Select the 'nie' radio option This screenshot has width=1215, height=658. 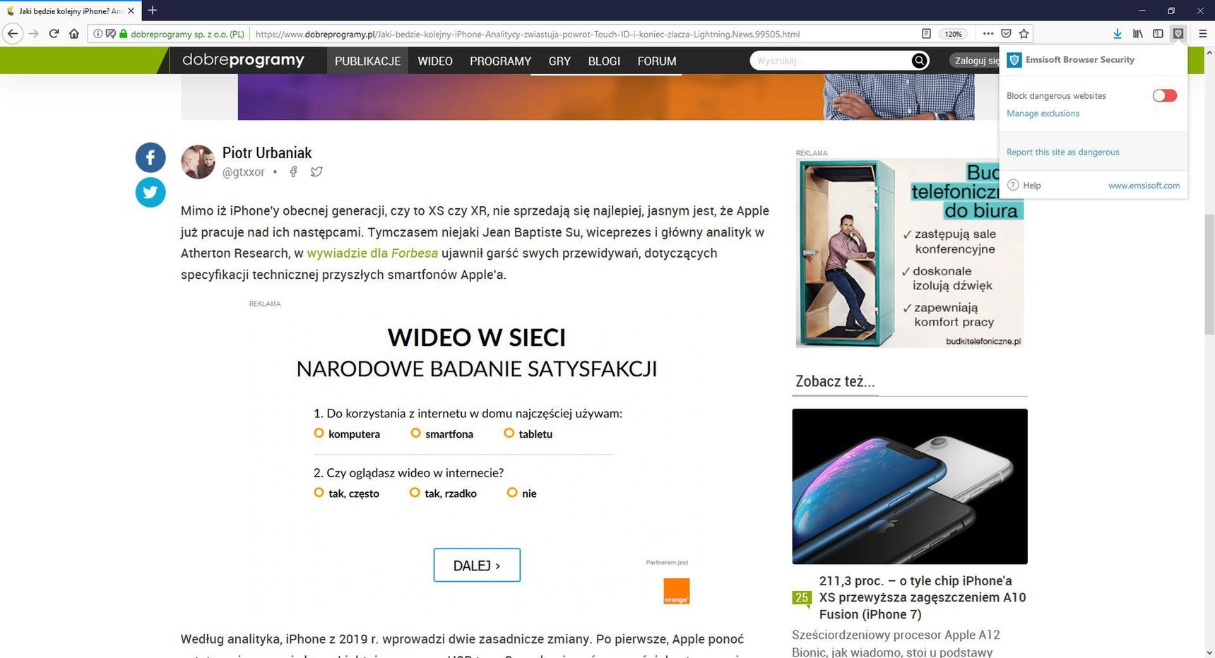coord(512,492)
